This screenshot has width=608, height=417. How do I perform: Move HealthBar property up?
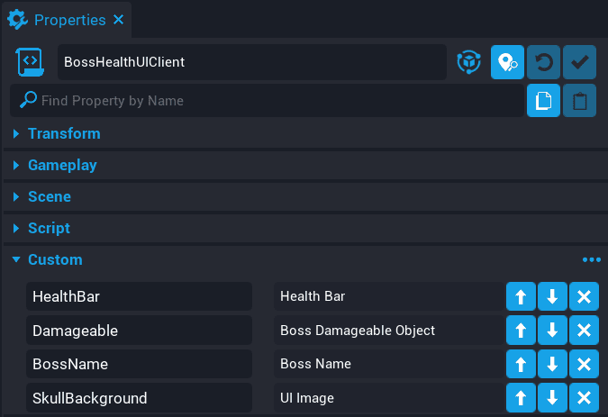click(522, 296)
